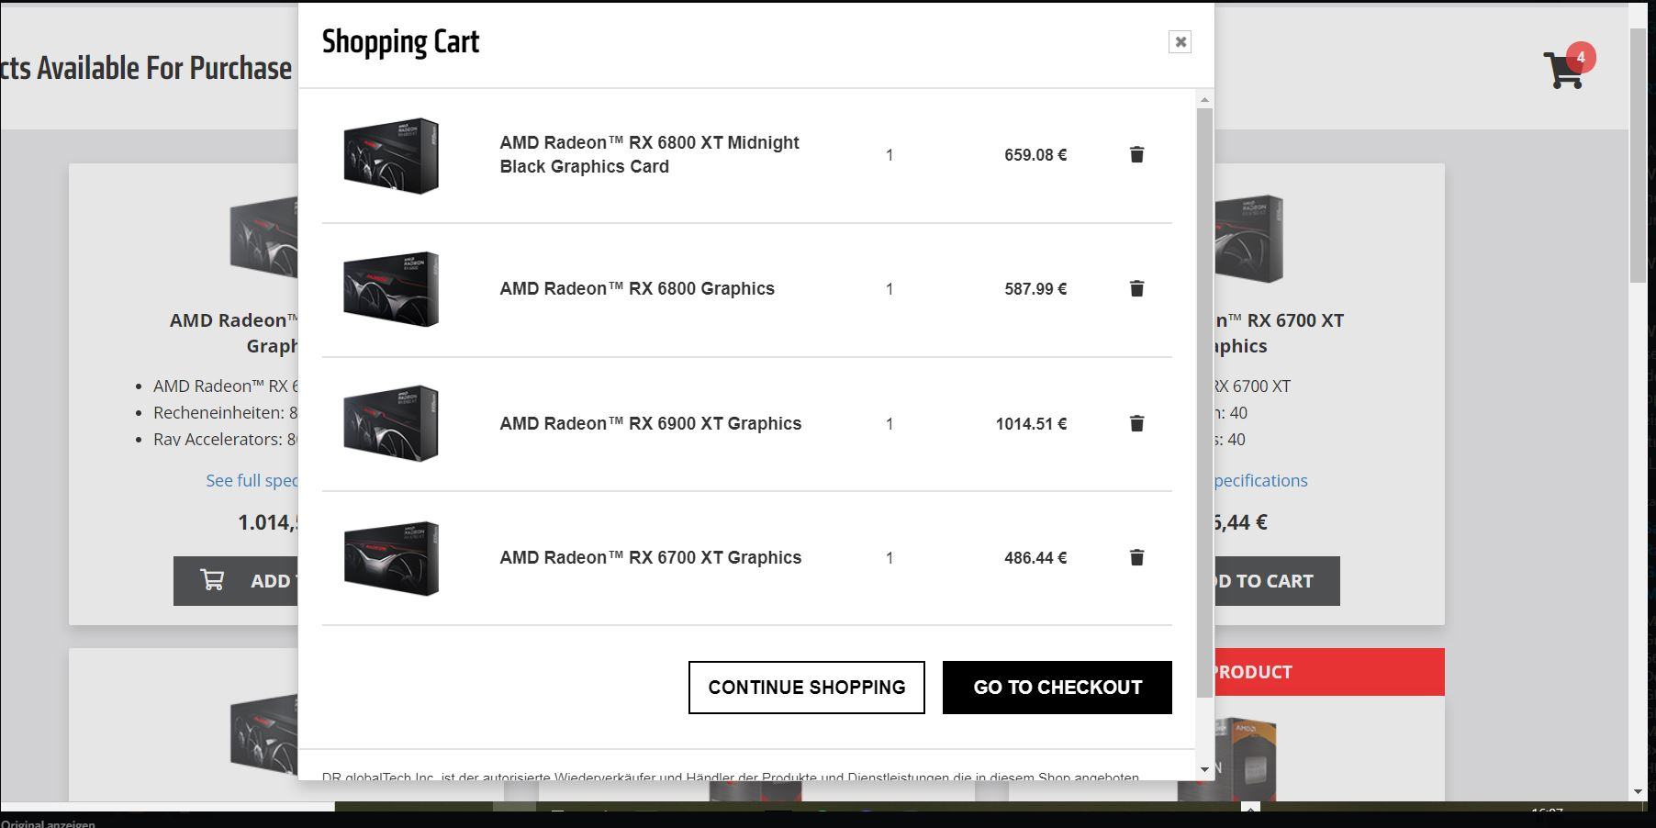Remove RX 6700 XT Graphics from cart
The width and height of the screenshot is (1656, 828).
tap(1136, 557)
